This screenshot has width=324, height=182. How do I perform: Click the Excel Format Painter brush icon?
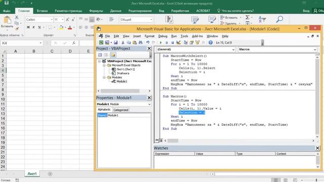tap(17, 29)
